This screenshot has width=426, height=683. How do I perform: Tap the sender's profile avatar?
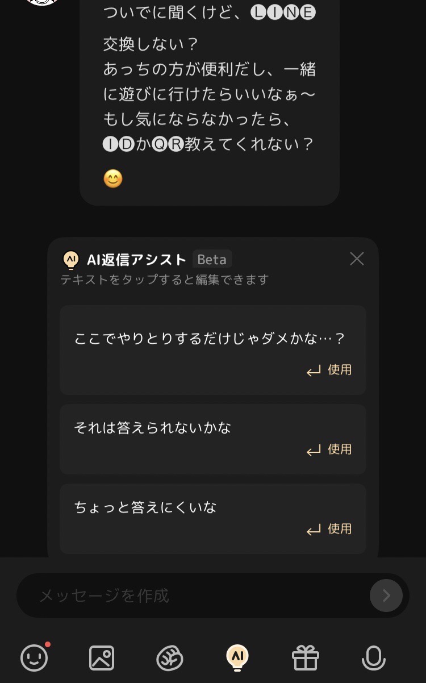point(44,2)
